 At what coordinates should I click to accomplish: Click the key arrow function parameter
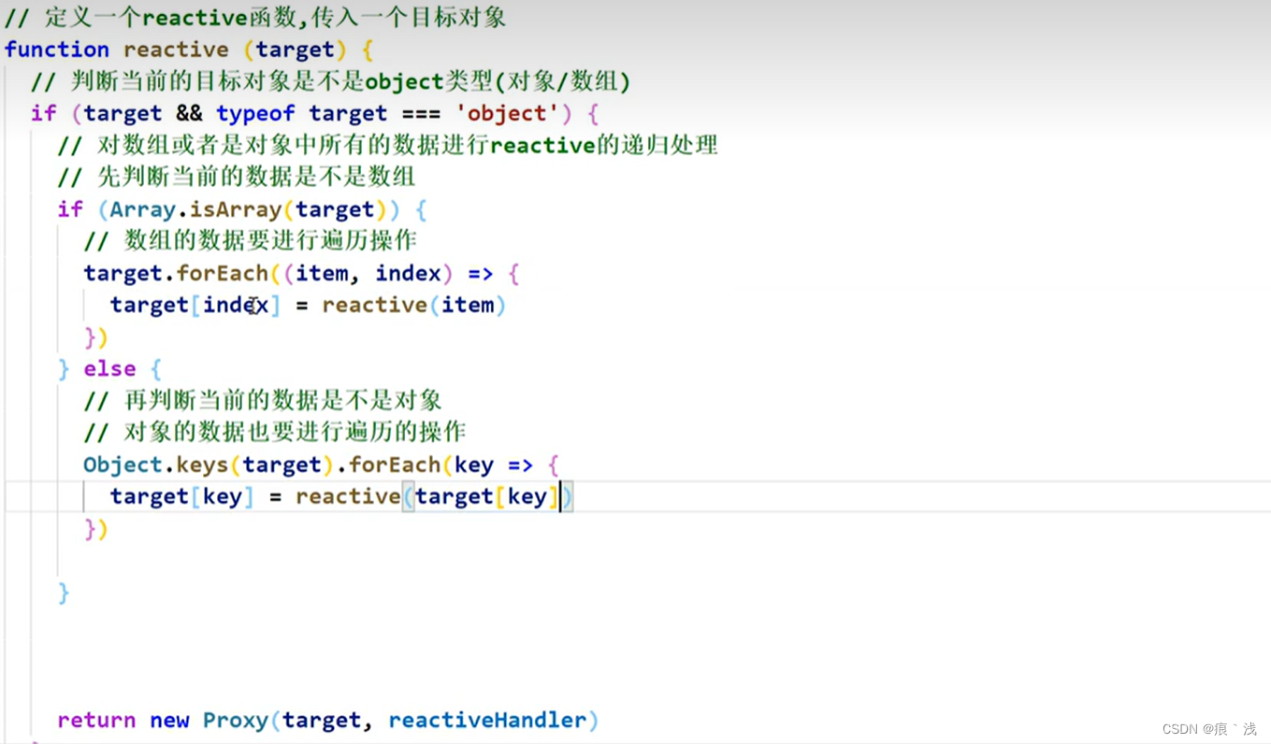tap(474, 465)
